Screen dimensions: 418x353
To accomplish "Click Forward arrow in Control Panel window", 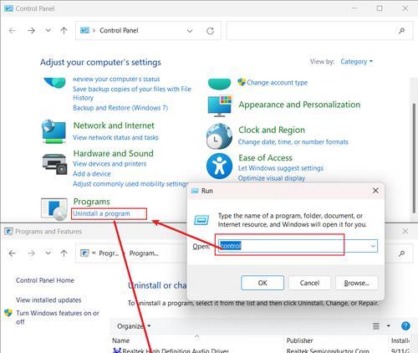I will [31, 30].
